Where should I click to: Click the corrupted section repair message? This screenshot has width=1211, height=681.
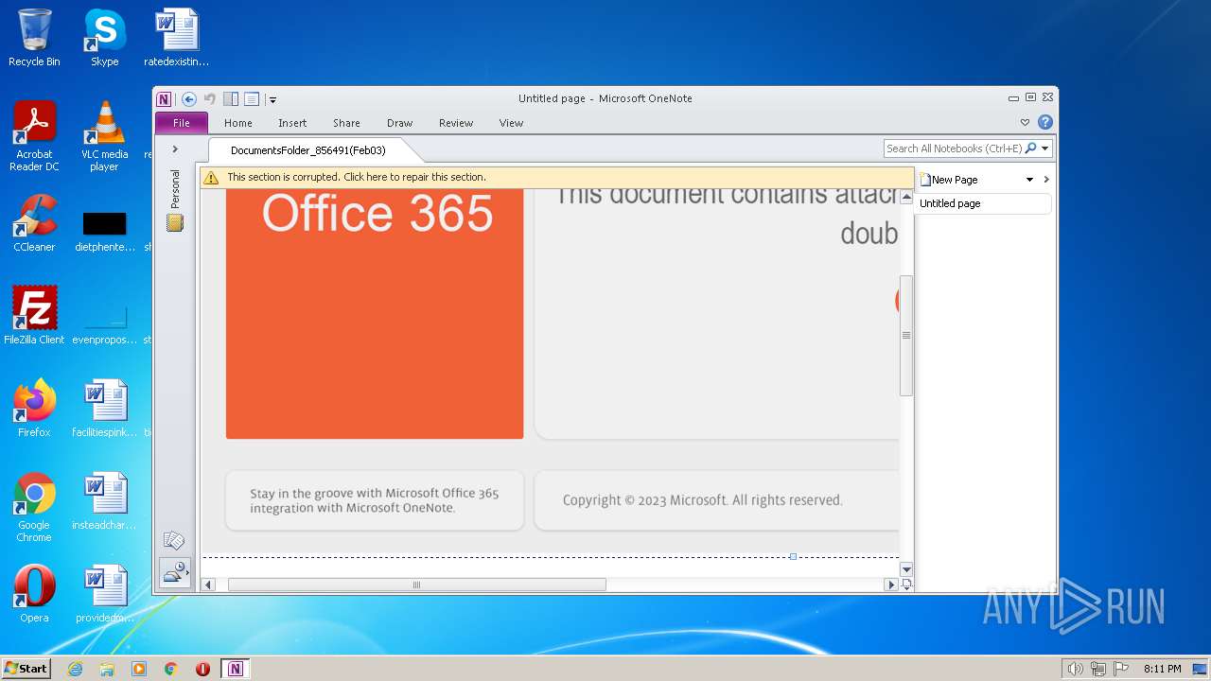(357, 177)
